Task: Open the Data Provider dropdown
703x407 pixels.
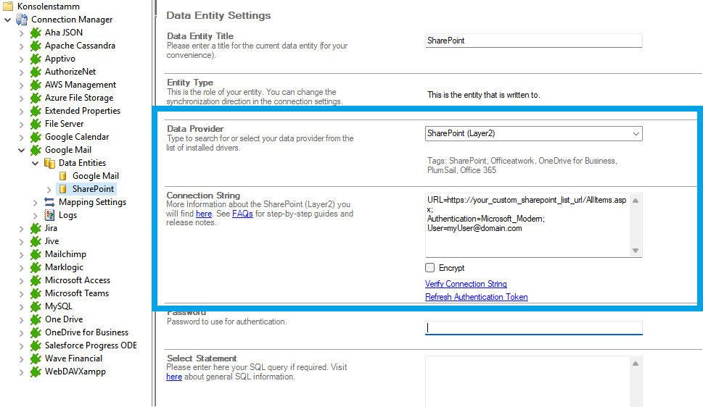Action: point(636,133)
